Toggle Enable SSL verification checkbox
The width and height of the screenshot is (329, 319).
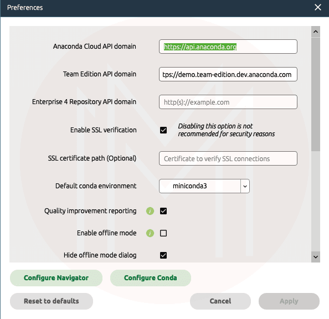tap(163, 130)
